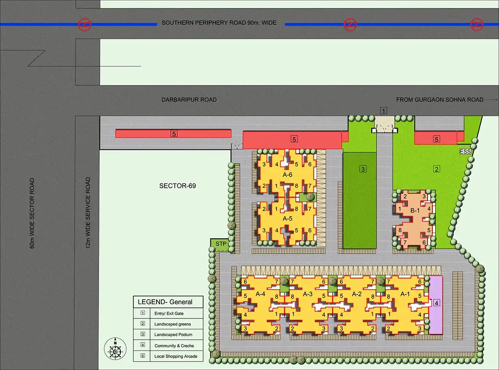Click the numbered box 1 in the legend

[x=142, y=313]
